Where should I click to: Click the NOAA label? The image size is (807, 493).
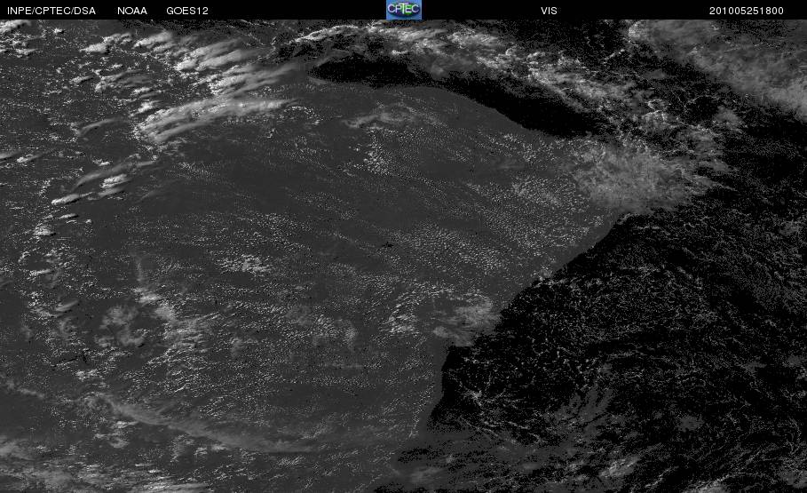[x=132, y=11]
